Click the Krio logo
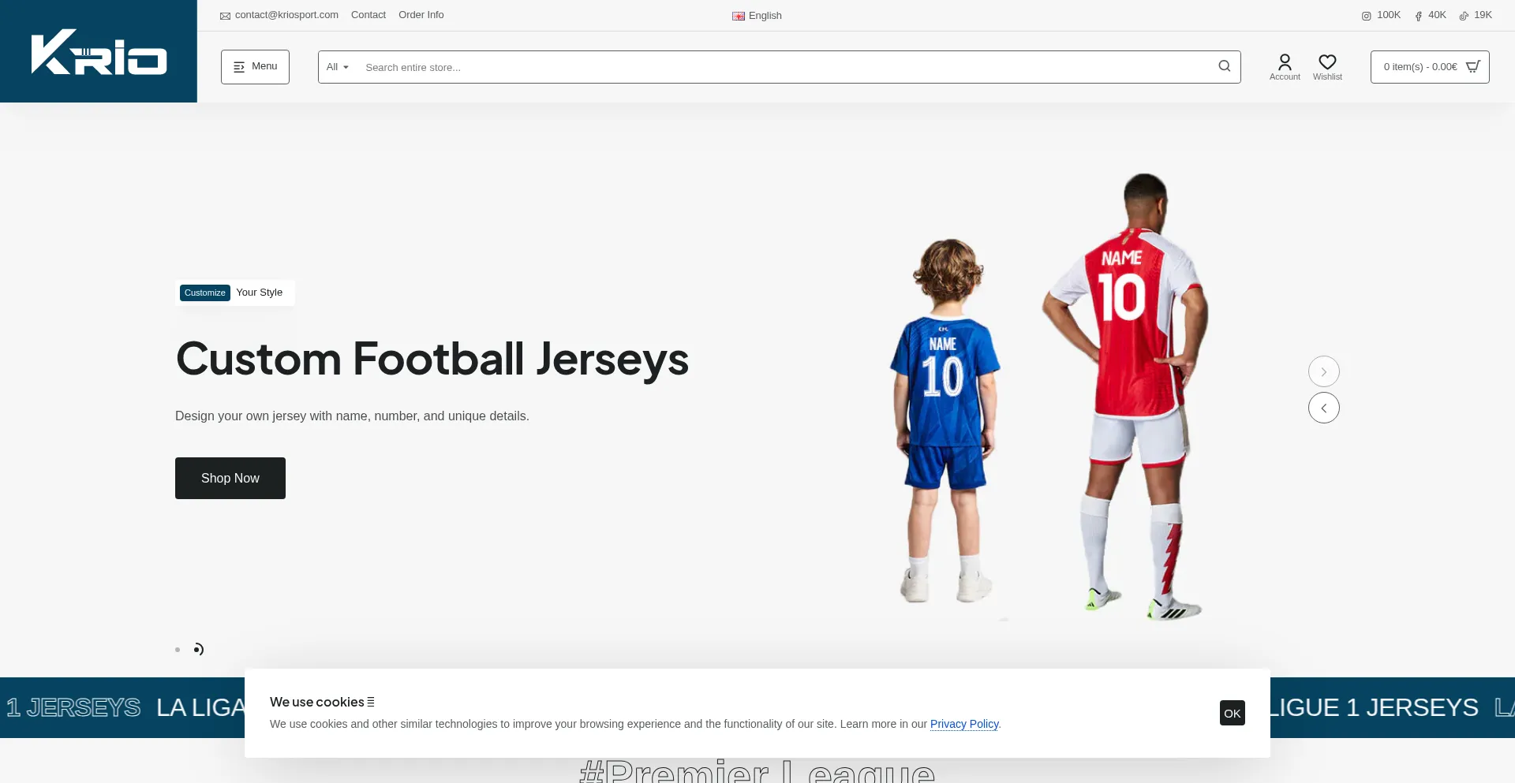The width and height of the screenshot is (1515, 783). point(99,52)
